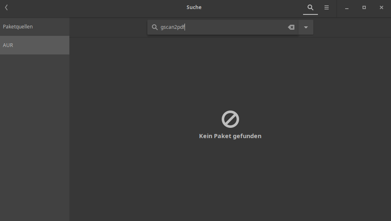Click the 'Kein Paket gefunden' message
The height and width of the screenshot is (221, 391).
click(x=230, y=136)
